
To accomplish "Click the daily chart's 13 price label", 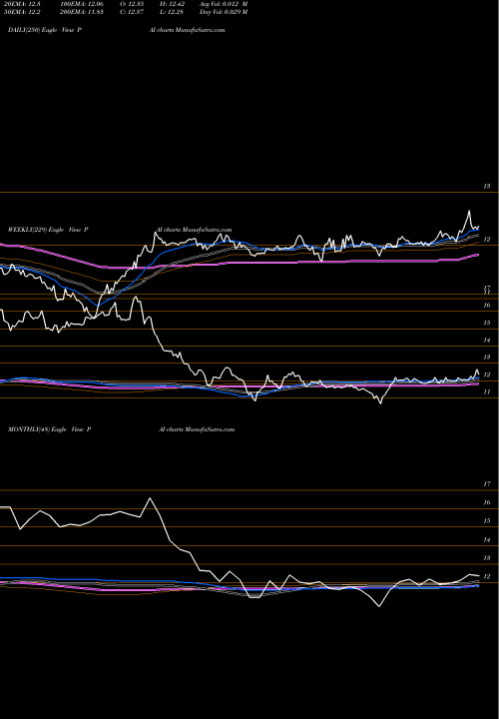I will click(x=487, y=187).
